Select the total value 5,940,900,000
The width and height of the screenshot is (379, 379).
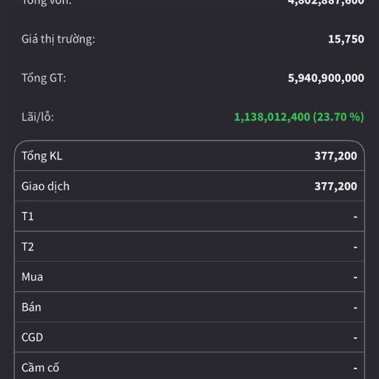point(326,78)
